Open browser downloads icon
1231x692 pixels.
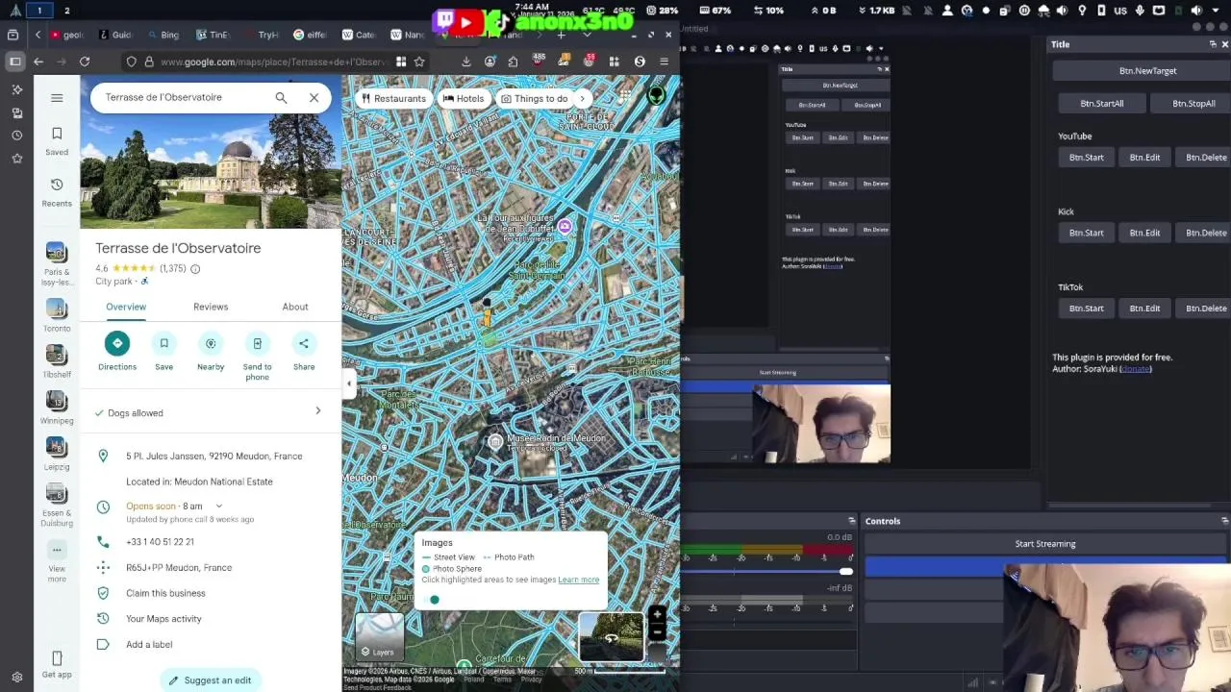(465, 62)
